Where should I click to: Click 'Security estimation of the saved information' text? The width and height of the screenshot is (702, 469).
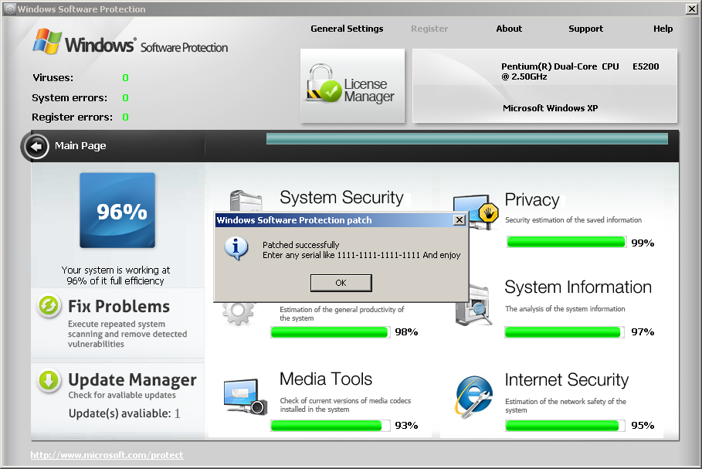point(573,220)
